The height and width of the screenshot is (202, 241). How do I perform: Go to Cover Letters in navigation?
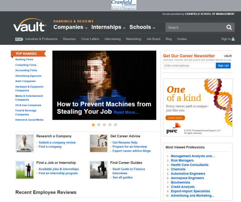pos(90,39)
